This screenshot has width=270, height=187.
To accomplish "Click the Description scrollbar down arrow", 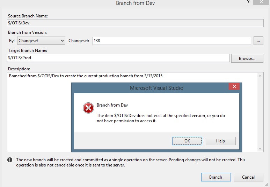I will [x=260, y=149].
